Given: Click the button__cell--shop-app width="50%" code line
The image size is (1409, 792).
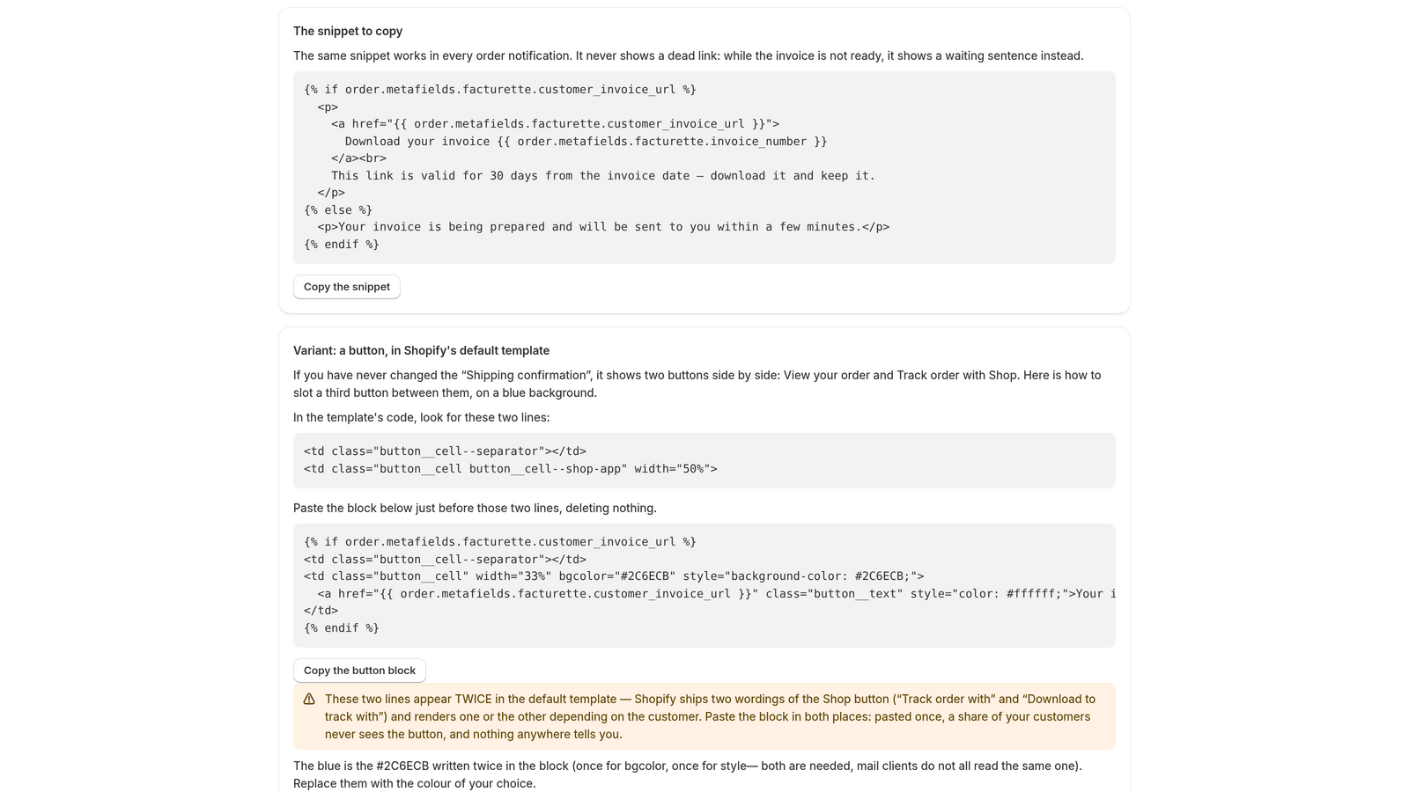Looking at the screenshot, I should 511,469.
